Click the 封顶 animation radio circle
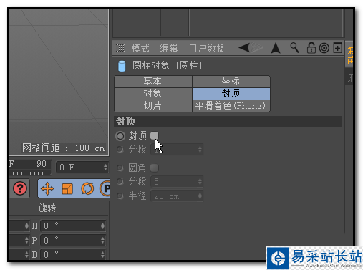363x270 pixels. click(x=120, y=136)
